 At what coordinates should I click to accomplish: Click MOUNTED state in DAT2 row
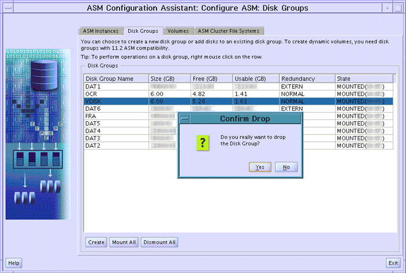point(361,145)
